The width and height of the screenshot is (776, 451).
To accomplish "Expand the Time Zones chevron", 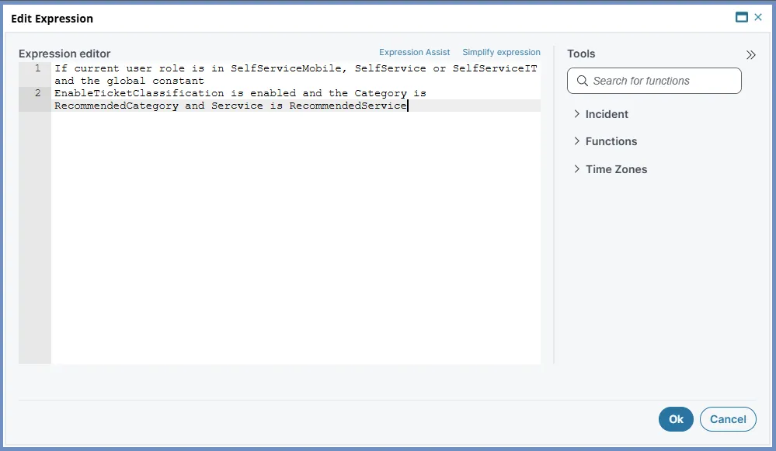I will [x=576, y=168].
